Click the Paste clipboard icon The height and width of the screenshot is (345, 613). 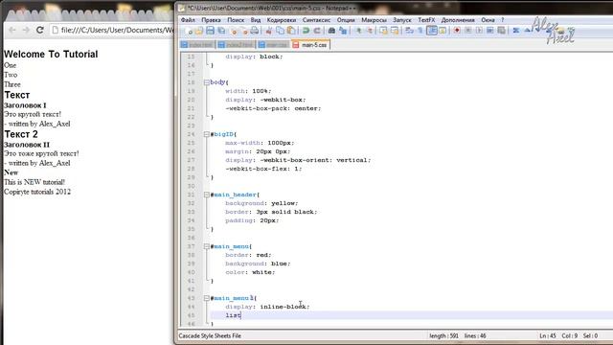coord(291,31)
